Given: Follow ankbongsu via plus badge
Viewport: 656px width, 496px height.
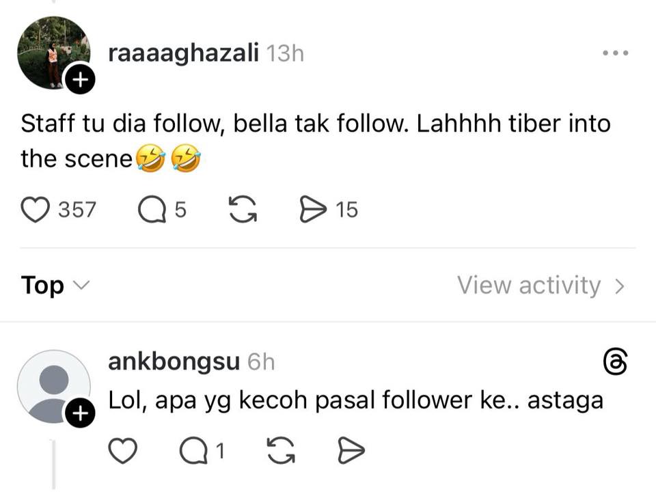Looking at the screenshot, I should click(81, 413).
